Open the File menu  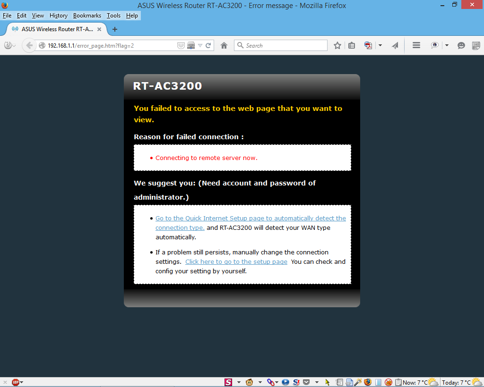click(7, 16)
